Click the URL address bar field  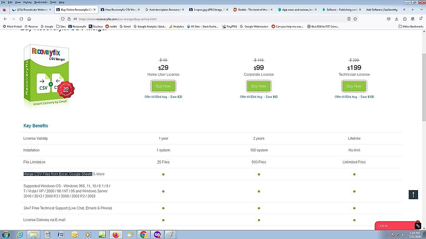(209, 19)
